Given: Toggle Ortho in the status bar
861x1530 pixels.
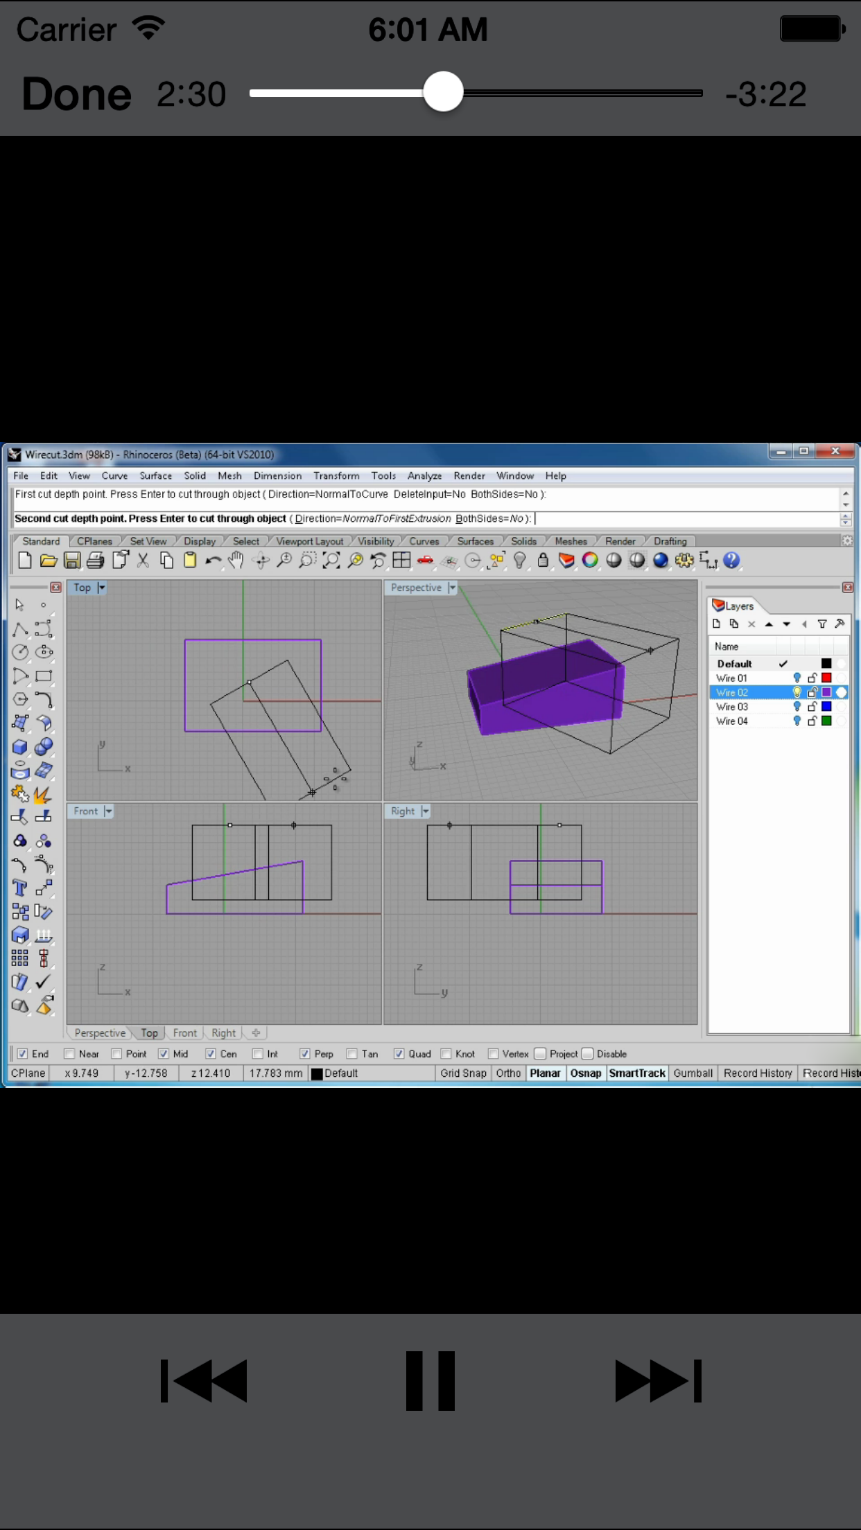Looking at the screenshot, I should point(508,1073).
